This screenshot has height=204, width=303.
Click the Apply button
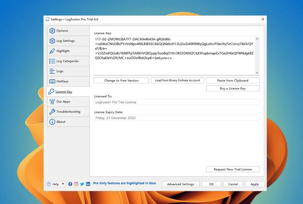(255, 184)
